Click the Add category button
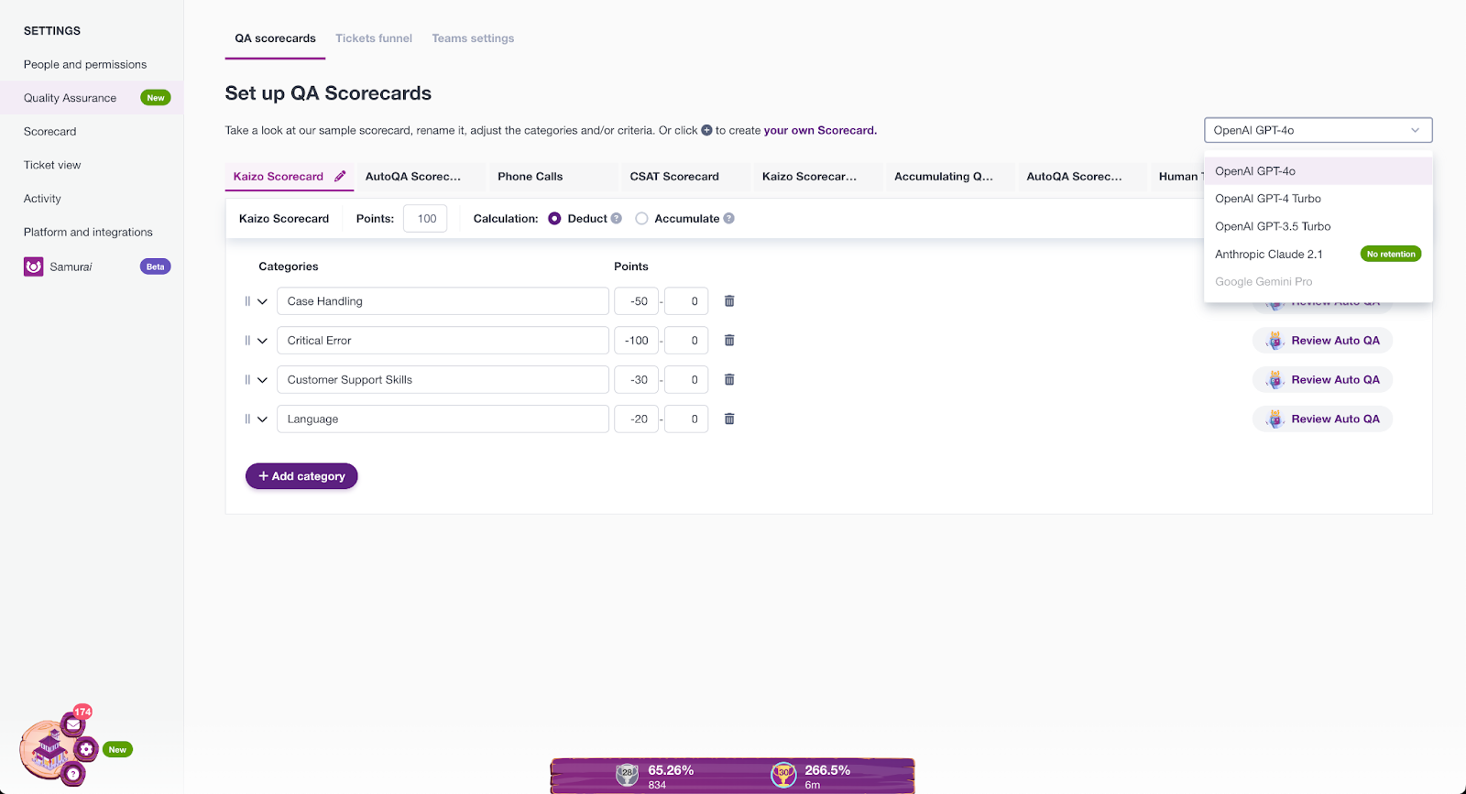This screenshot has width=1466, height=794. 301,476
